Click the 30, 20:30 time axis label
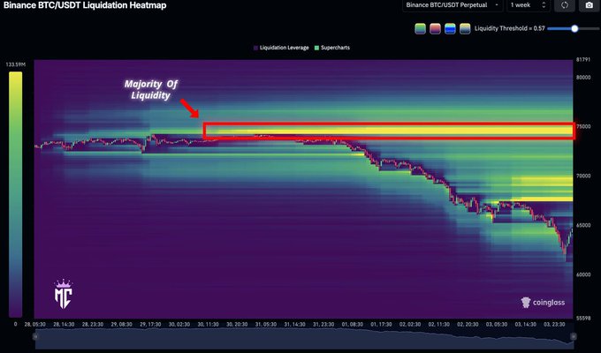Image resolution: width=601 pixels, height=353 pixels. 237,324
